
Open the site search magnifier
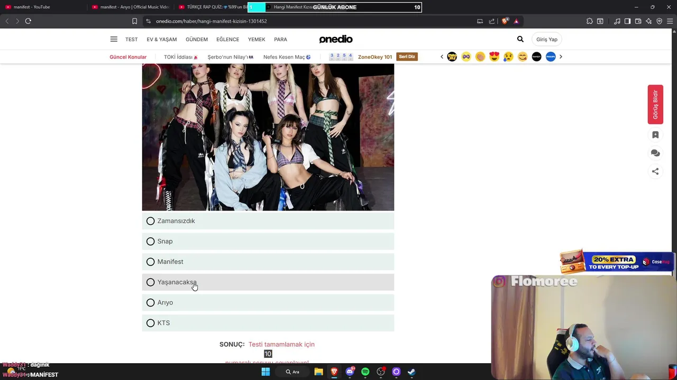point(520,39)
